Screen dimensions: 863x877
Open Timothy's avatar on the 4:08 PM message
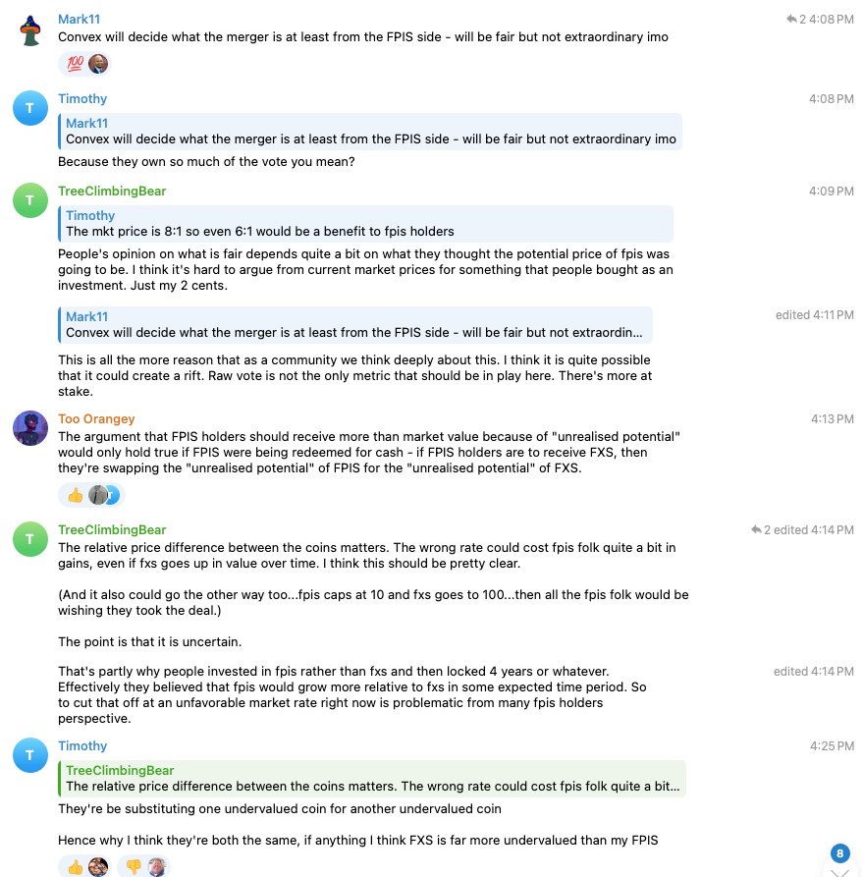(x=30, y=108)
